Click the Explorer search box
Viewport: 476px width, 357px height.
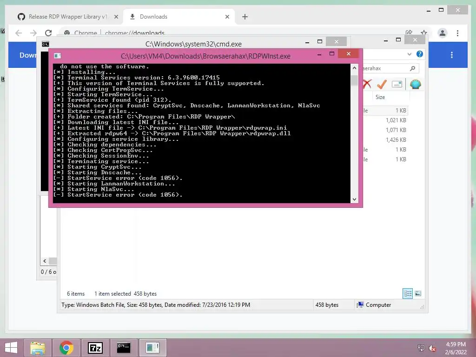pyautogui.click(x=390, y=68)
